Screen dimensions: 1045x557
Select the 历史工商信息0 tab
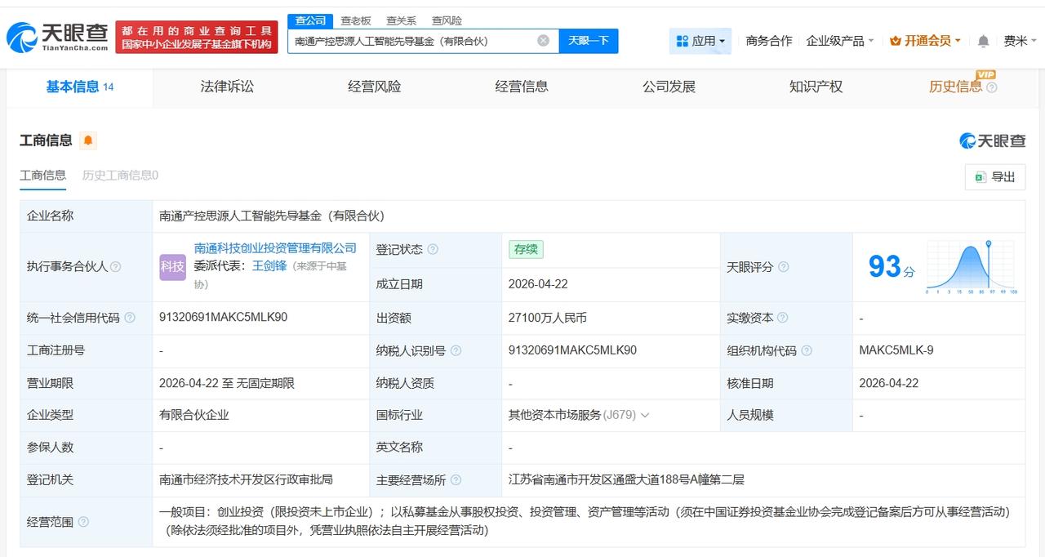(x=121, y=175)
